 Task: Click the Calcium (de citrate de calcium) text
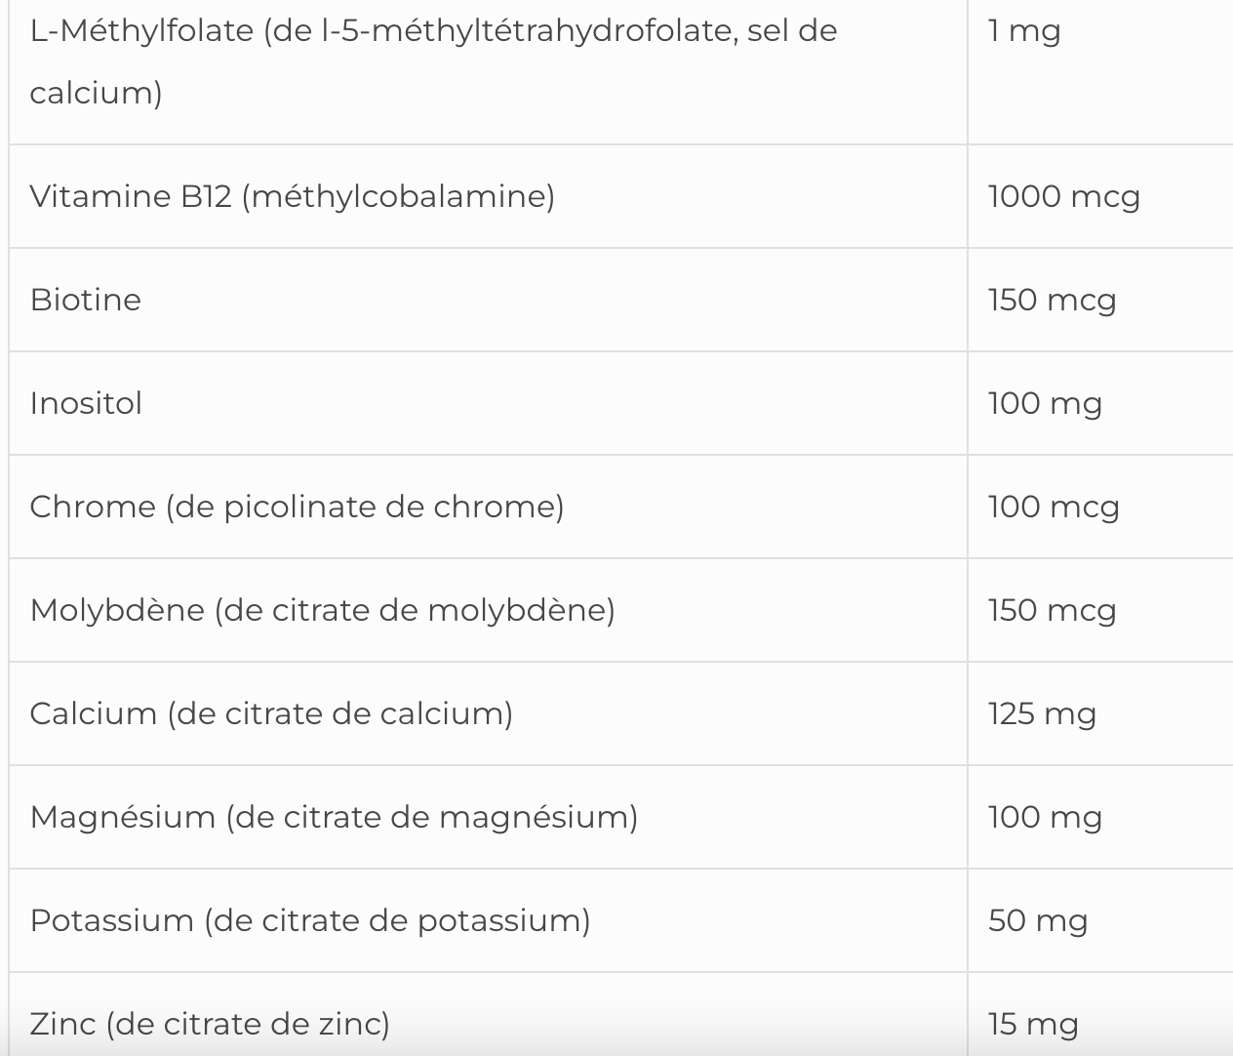pos(271,713)
